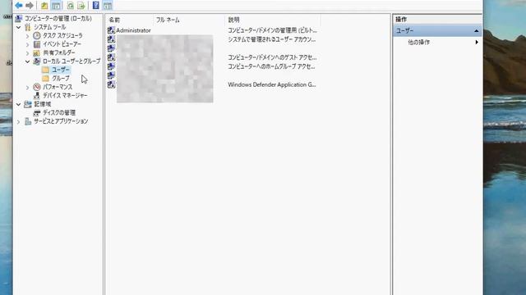Click the description コンピューター/ドメインの管理用 (ビルト...

[x=272, y=30]
